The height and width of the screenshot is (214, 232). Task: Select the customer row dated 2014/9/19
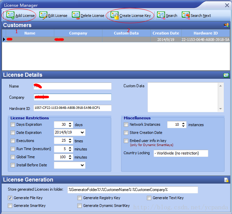(116, 40)
